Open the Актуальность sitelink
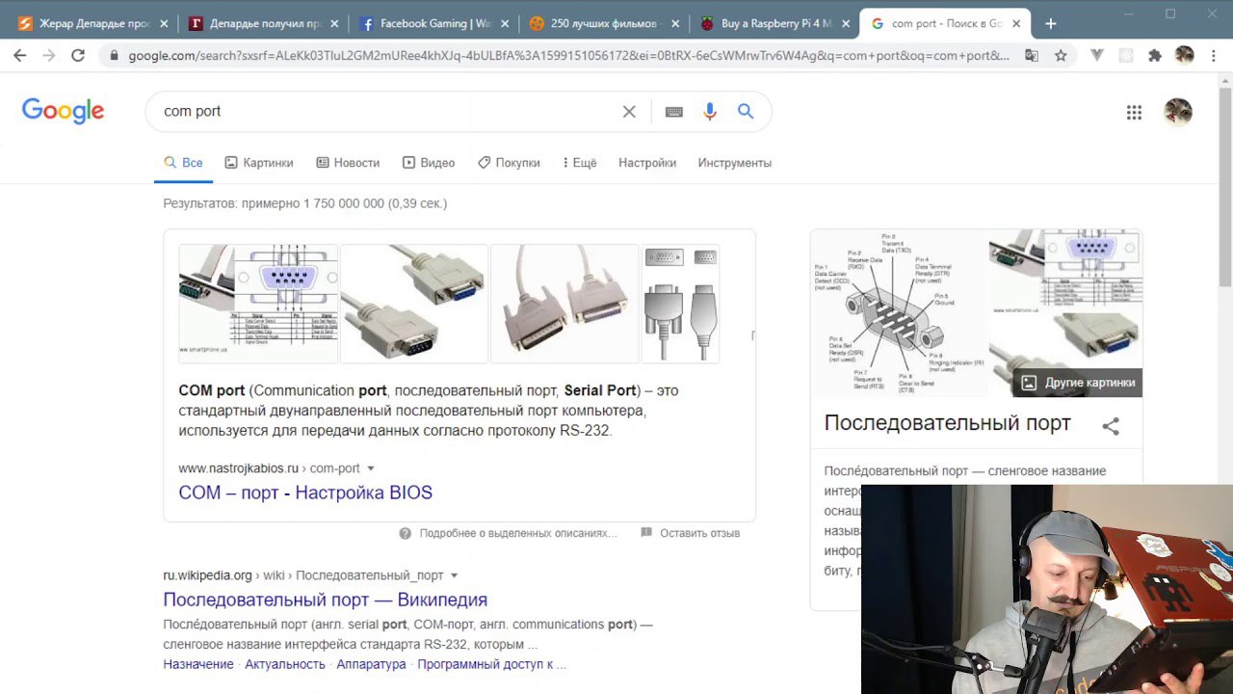This screenshot has width=1233, height=694. 285,664
